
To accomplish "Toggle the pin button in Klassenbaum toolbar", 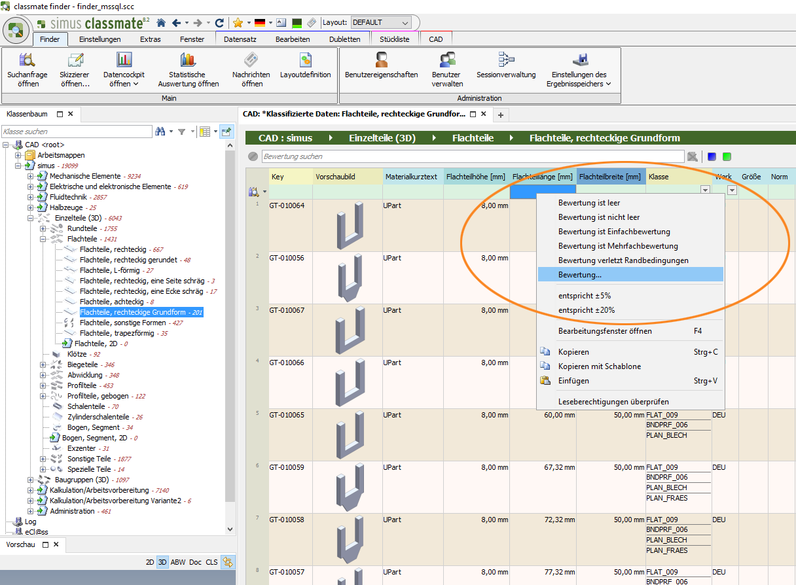I will (226, 132).
